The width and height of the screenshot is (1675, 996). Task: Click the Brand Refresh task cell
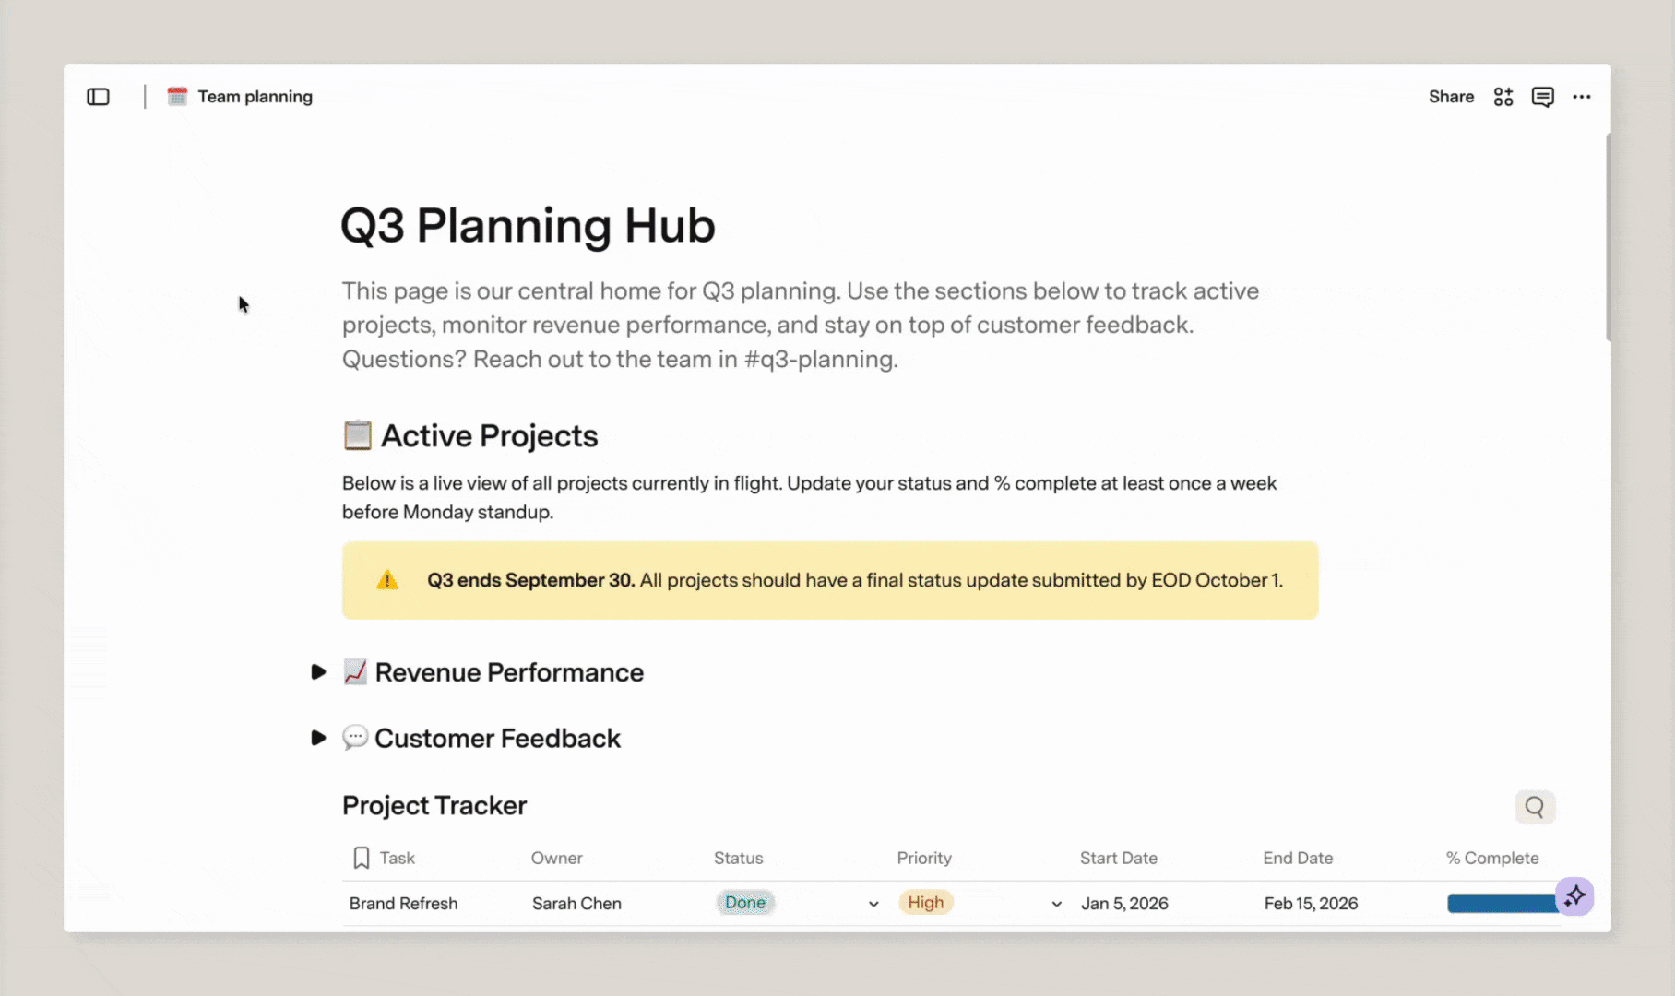[403, 904]
